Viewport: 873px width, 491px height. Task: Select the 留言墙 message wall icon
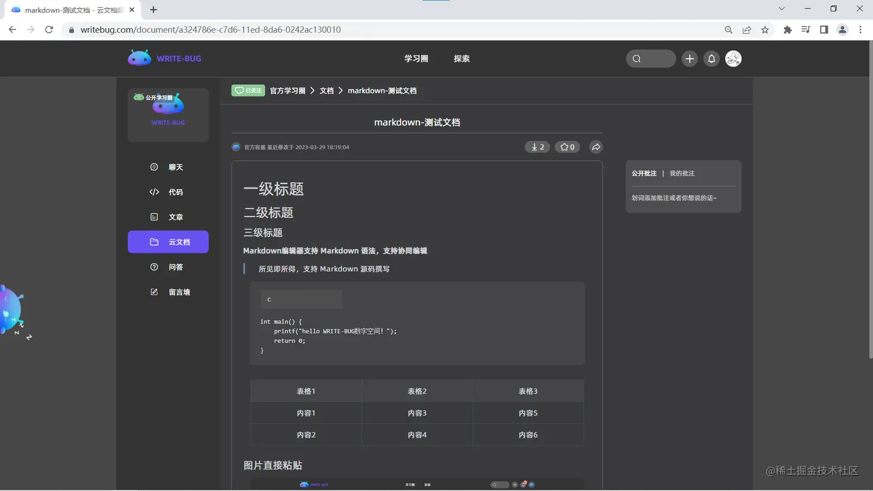[x=153, y=291]
